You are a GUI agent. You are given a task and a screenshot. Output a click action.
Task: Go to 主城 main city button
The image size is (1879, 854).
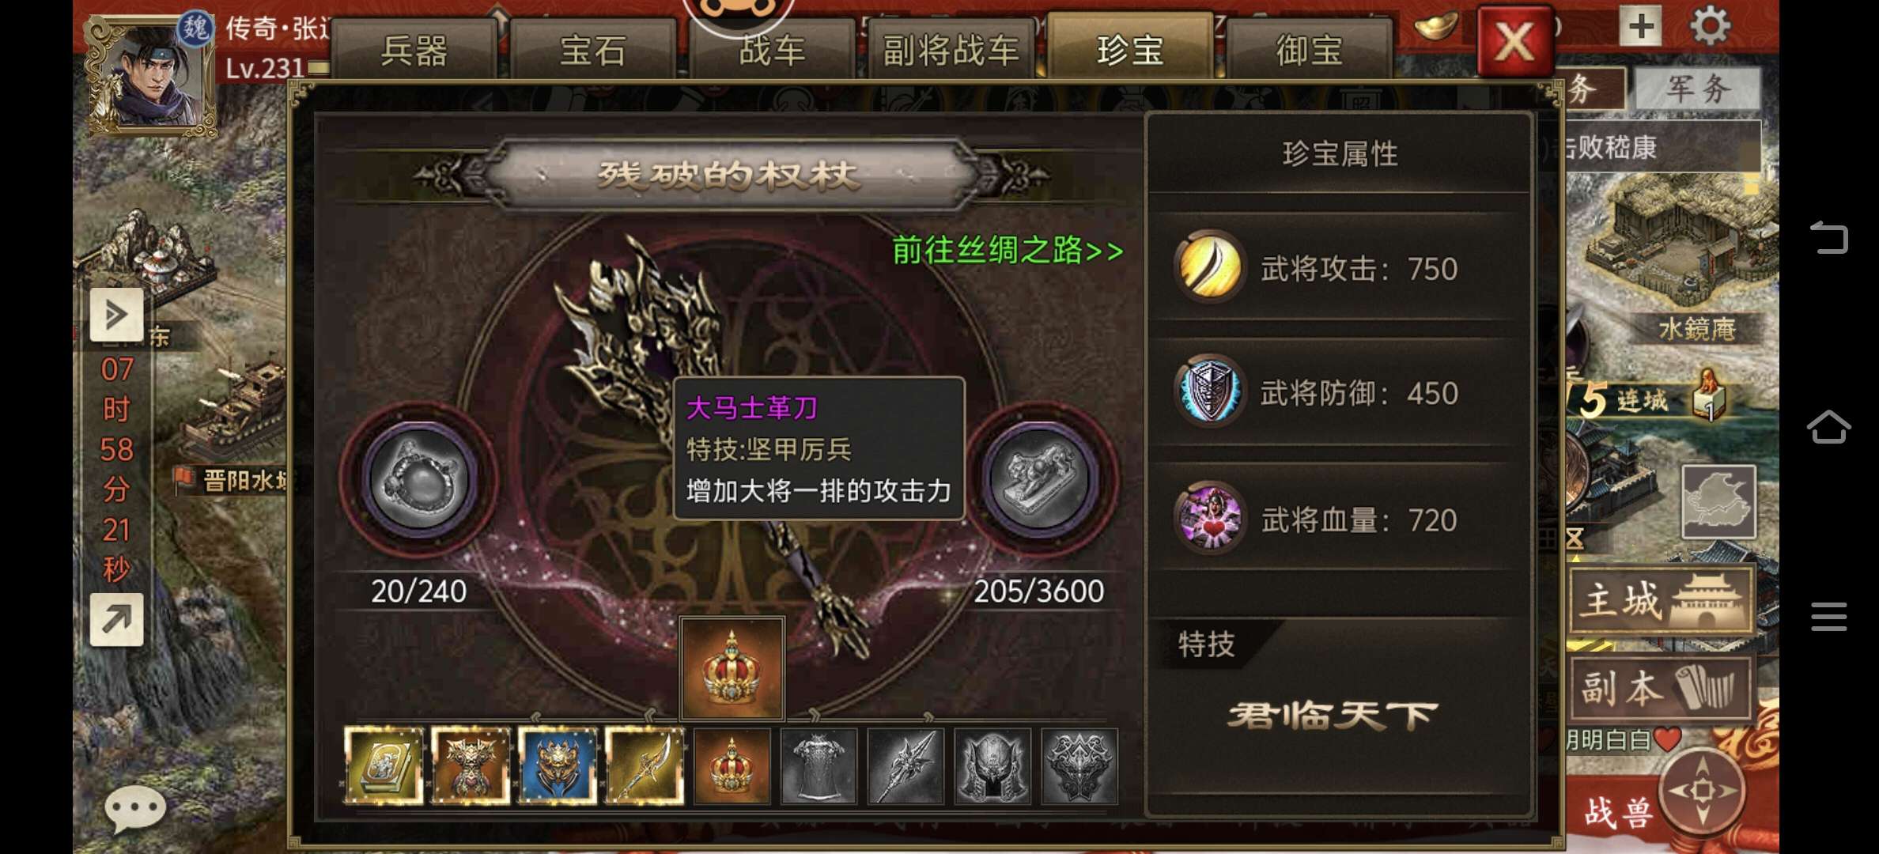point(1661,601)
